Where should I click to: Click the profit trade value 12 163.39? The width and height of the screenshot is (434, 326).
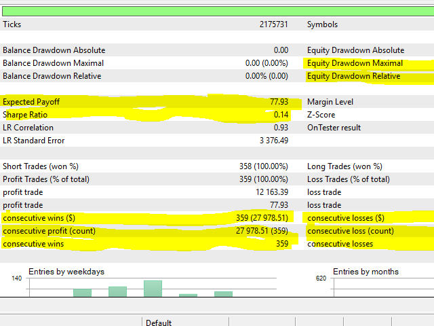272,192
